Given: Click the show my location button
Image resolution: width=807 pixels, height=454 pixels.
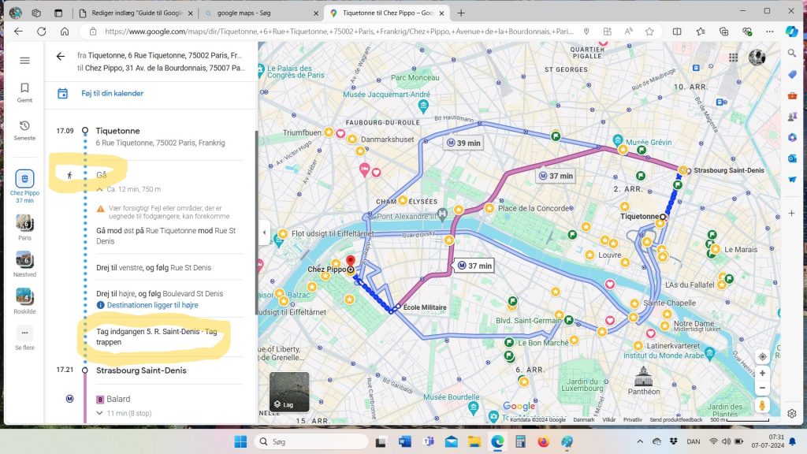Looking at the screenshot, I should pyautogui.click(x=761, y=356).
